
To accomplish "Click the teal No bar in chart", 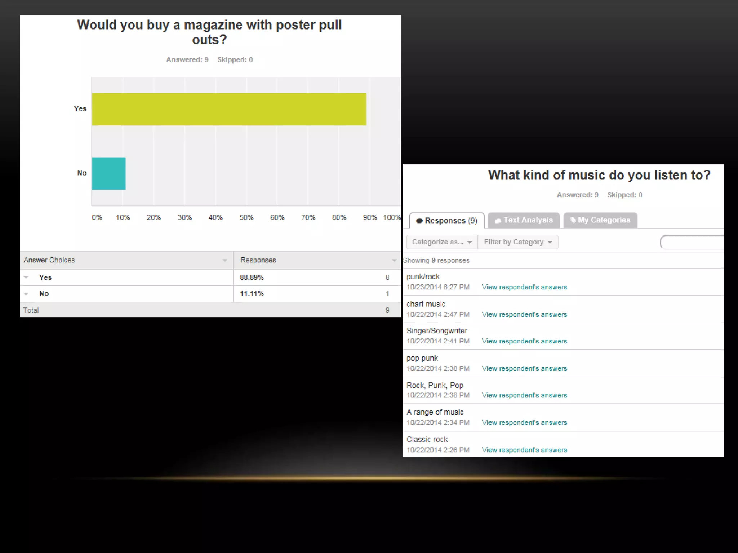I will pos(108,174).
